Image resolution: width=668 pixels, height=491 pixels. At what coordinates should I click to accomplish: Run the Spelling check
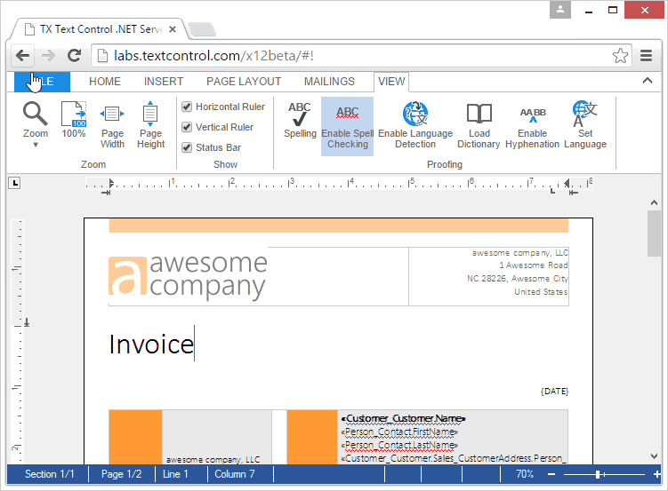coord(300,120)
